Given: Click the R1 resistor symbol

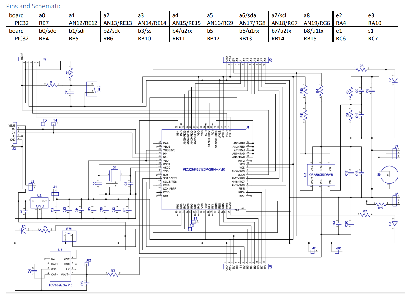Looking at the screenshot, I should pyautogui.click(x=52, y=85).
